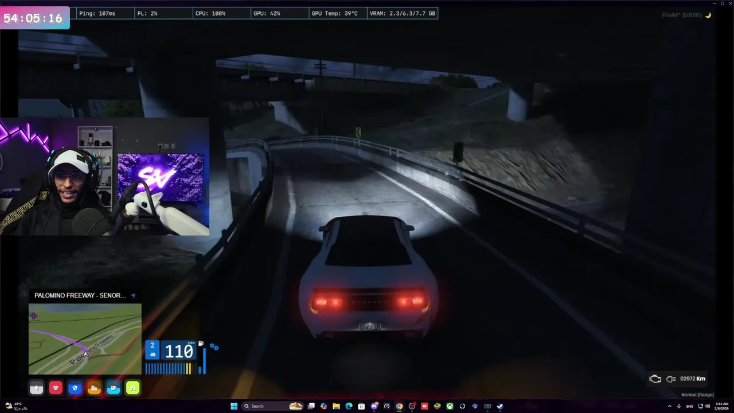Click the blue gears icon beside the speedometer
The image size is (734, 413).
(214, 346)
